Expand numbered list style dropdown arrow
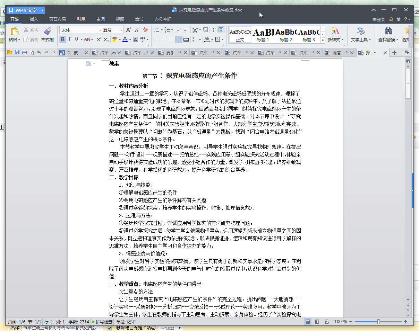 [x=172, y=30]
